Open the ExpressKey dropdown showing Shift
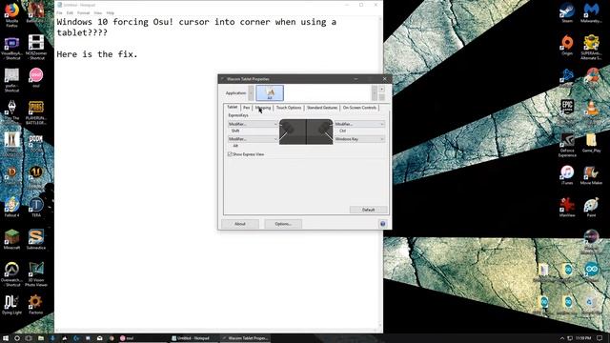The width and height of the screenshot is (610, 343). point(253,124)
